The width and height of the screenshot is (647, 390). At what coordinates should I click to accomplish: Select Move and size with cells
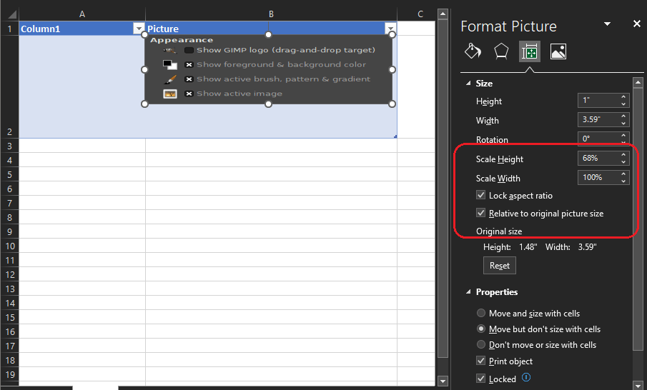coord(481,313)
